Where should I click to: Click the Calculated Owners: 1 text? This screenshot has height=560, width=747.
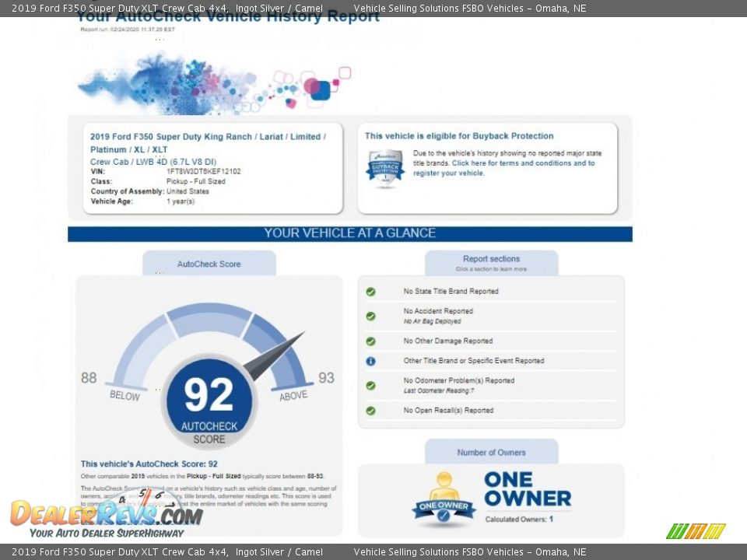click(x=519, y=519)
